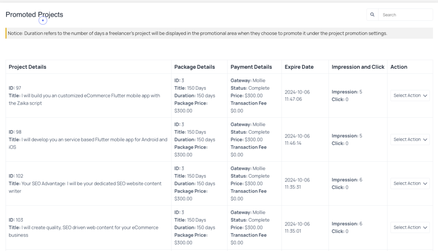
Task: Focus the Search input field
Action: pos(405,15)
